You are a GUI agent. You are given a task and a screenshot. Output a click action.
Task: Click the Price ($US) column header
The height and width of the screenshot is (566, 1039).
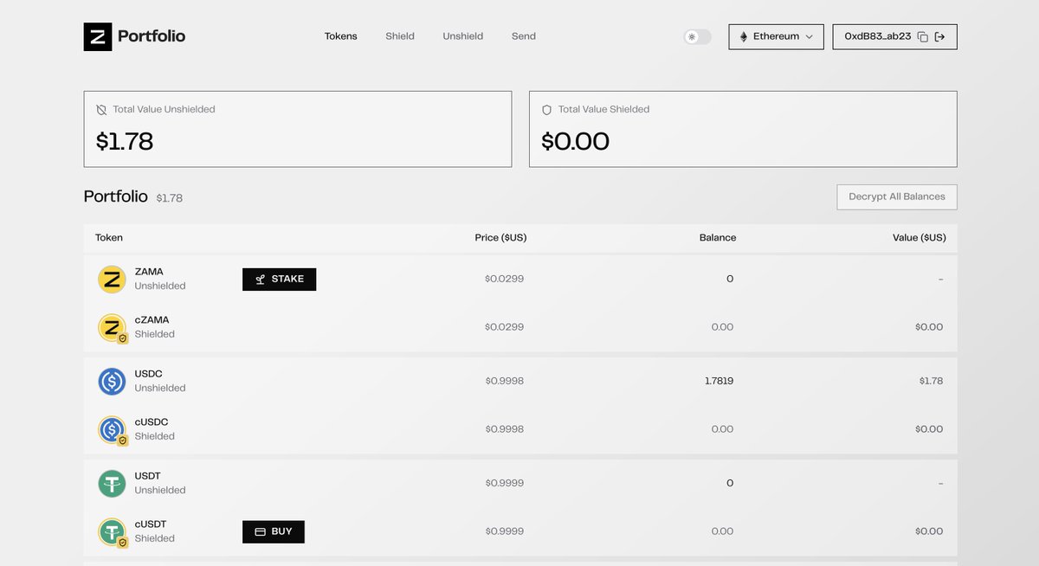(500, 237)
